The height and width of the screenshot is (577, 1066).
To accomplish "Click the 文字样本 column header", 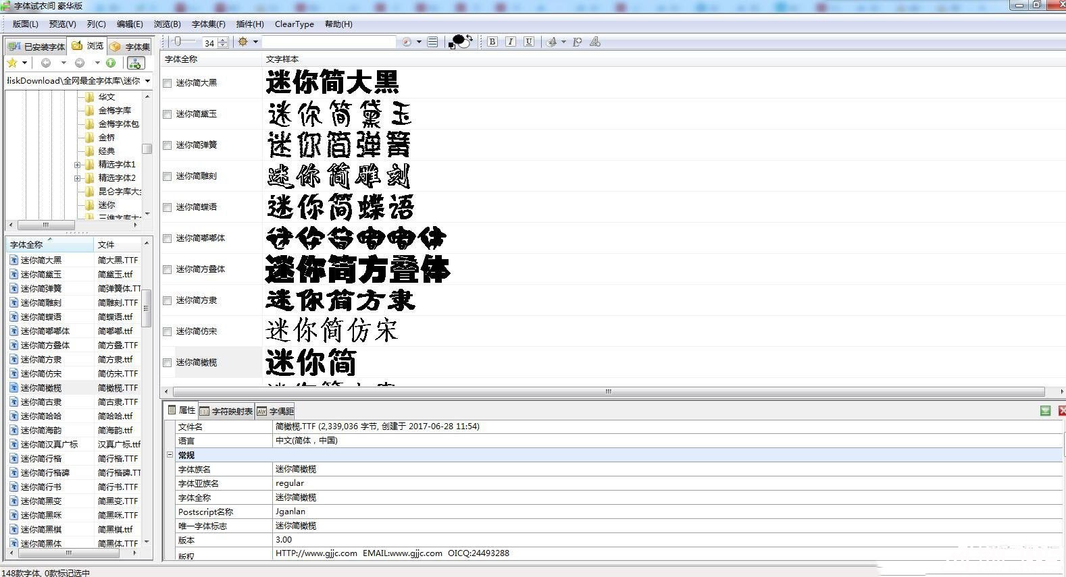I will [282, 59].
